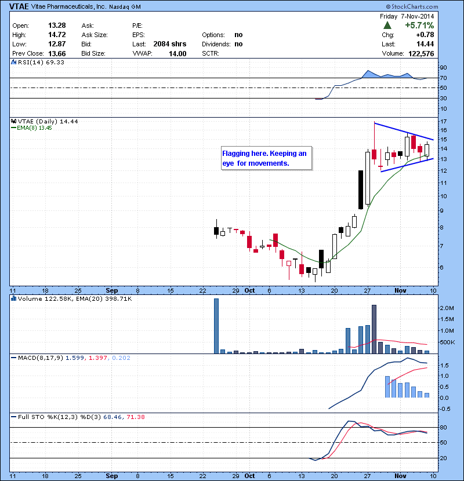The width and height of the screenshot is (464, 481).
Task: Click the tallest volume bar in late September
Action: [216, 326]
